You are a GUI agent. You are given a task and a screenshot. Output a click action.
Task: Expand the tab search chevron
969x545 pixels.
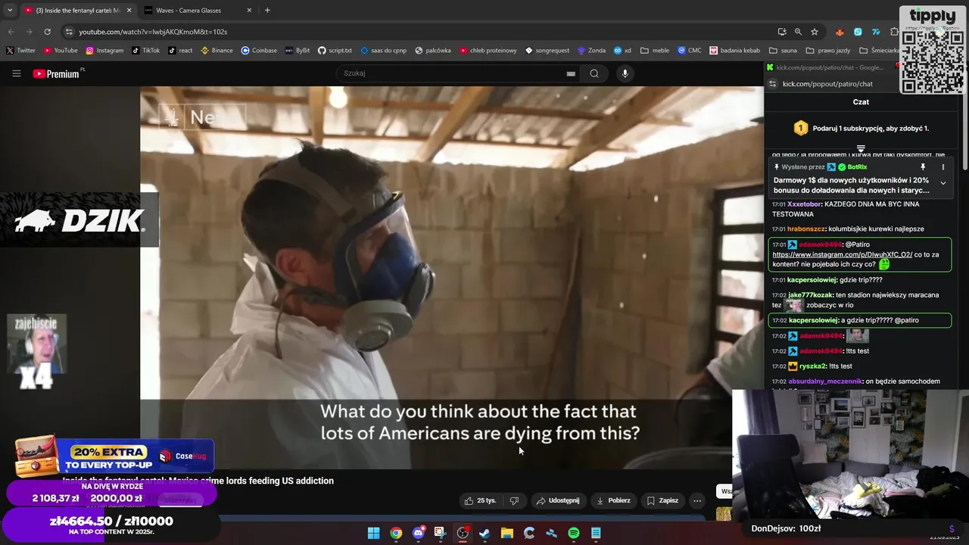point(9,11)
